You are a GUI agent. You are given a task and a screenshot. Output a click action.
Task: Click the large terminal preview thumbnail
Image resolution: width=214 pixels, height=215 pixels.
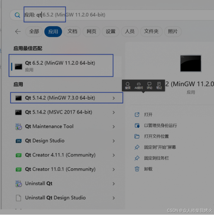[x=191, y=63]
